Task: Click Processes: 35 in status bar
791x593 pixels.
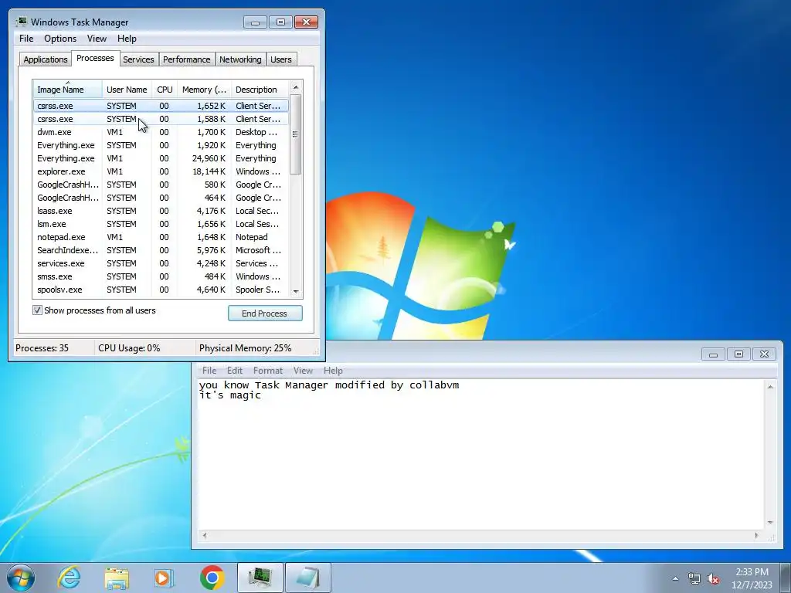Action: 42,348
